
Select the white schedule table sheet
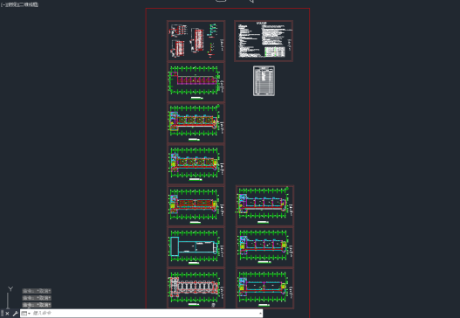tap(264, 81)
